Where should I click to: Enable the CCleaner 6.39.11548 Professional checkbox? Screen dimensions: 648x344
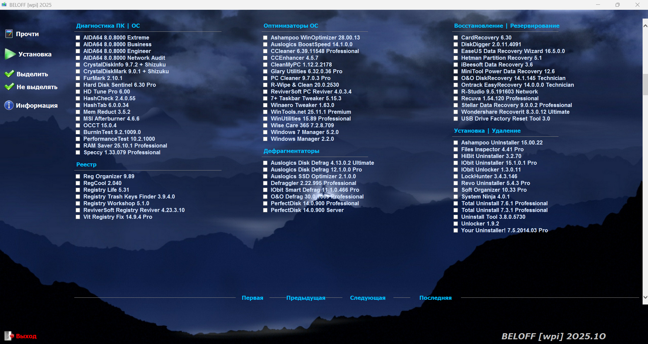pyautogui.click(x=265, y=51)
